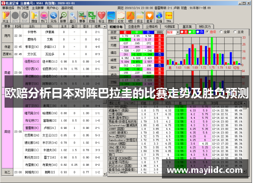Open the 热门设置 menu
The height and width of the screenshot is (183, 253).
point(23,8)
